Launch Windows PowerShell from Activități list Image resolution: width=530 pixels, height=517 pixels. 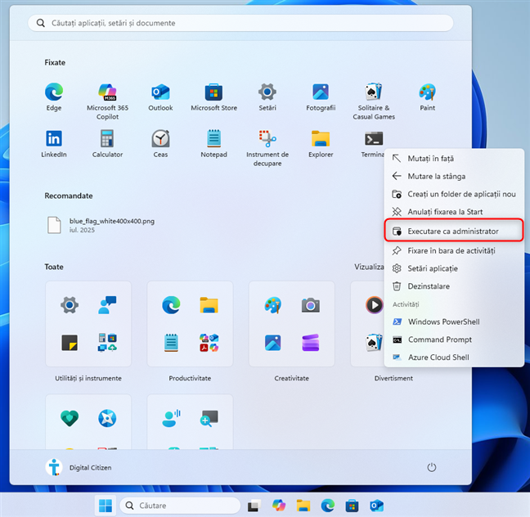(x=454, y=321)
